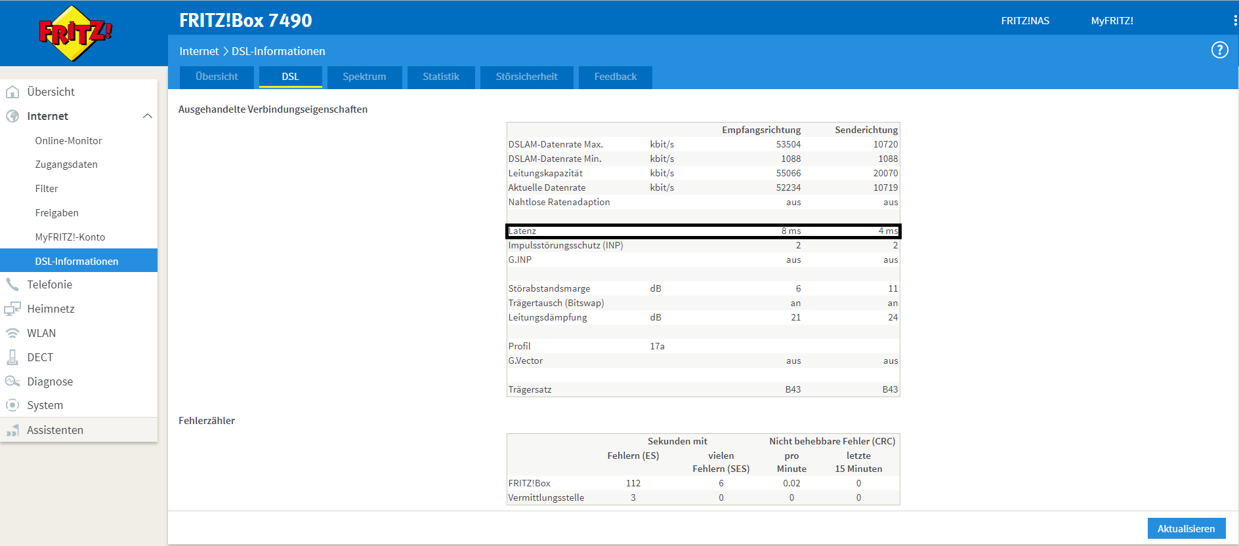Select the DSL tab

tap(290, 77)
